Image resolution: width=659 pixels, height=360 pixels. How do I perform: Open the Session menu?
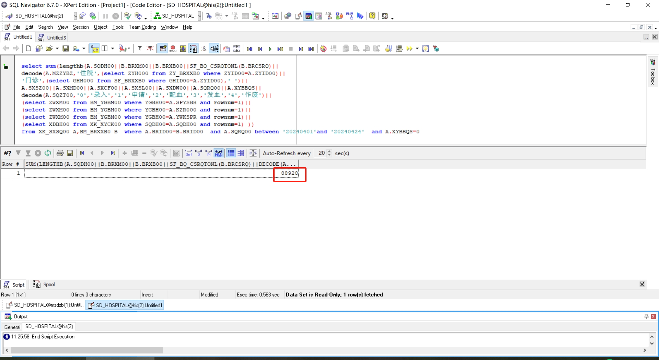81,27
